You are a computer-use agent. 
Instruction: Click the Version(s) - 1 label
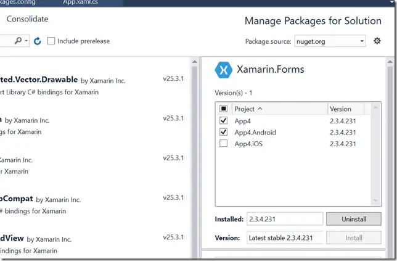click(x=234, y=93)
